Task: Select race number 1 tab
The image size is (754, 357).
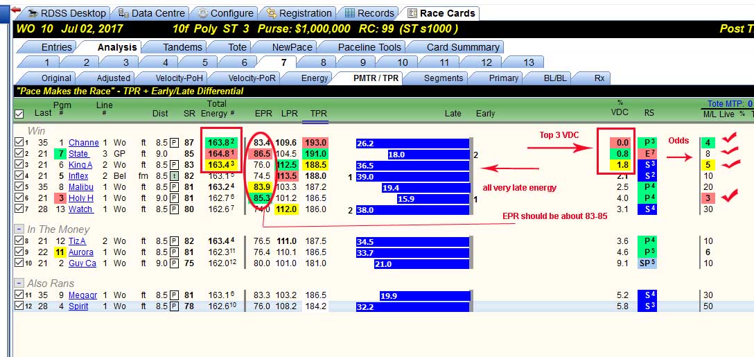Action: point(46,62)
